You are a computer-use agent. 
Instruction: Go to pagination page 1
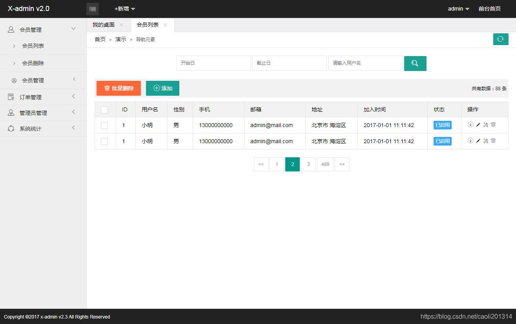[277, 164]
